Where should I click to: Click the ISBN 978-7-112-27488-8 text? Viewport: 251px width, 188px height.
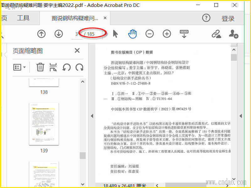coord(131,83)
